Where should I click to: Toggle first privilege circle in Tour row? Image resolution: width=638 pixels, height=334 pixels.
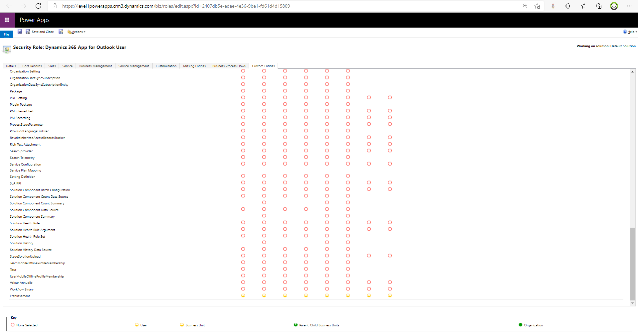coord(243,269)
